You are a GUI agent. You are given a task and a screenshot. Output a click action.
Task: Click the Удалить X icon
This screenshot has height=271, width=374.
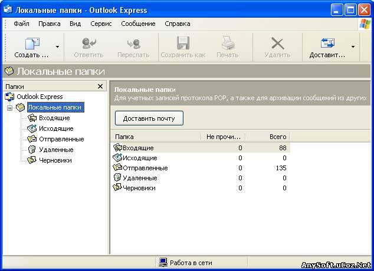point(277,44)
